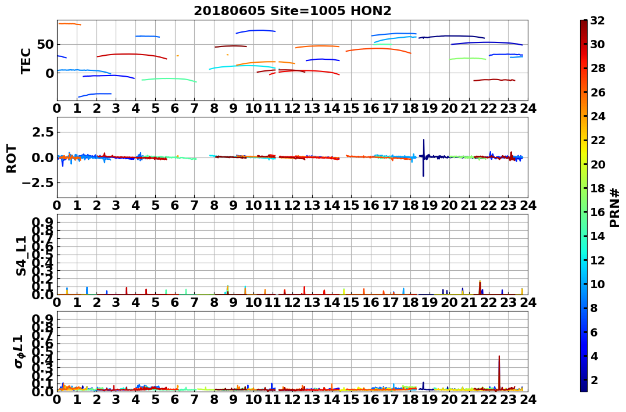Click the "50" tick on the TEC axis
The height and width of the screenshot is (412, 626).
pyautogui.click(x=45, y=44)
